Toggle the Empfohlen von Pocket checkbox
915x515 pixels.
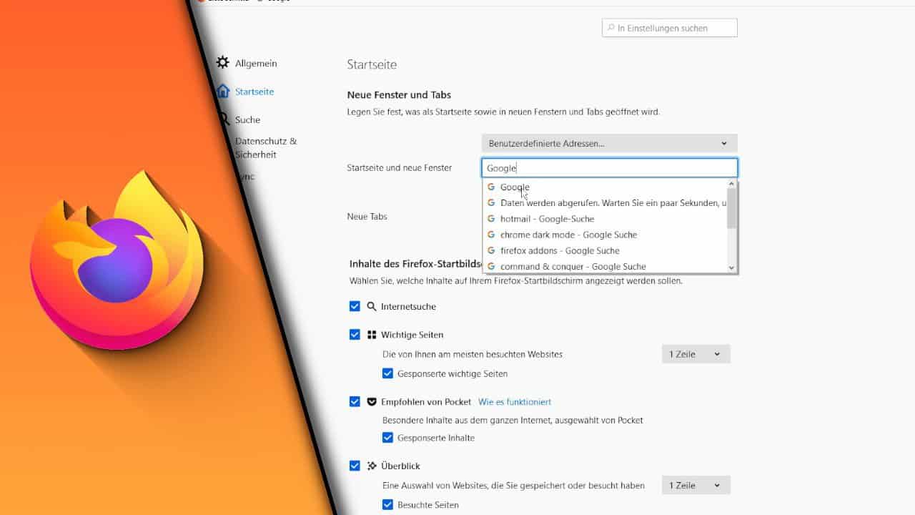pos(355,401)
